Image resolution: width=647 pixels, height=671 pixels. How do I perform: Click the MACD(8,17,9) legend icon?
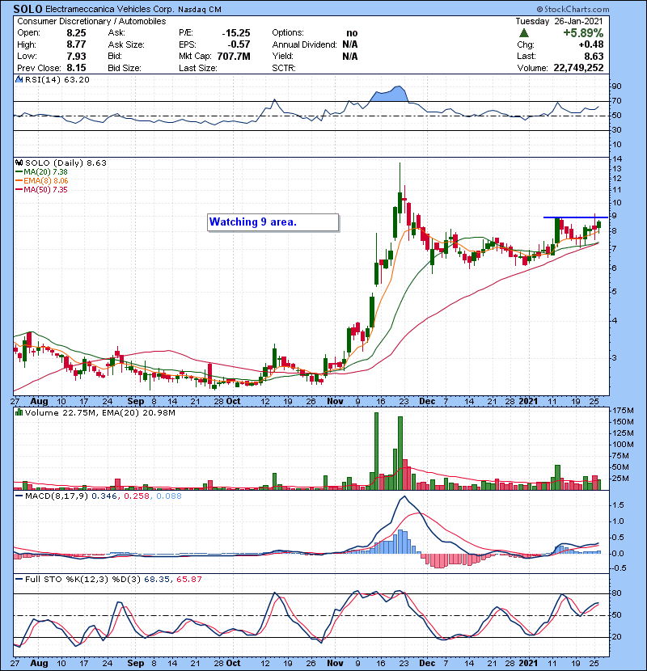coord(19,494)
